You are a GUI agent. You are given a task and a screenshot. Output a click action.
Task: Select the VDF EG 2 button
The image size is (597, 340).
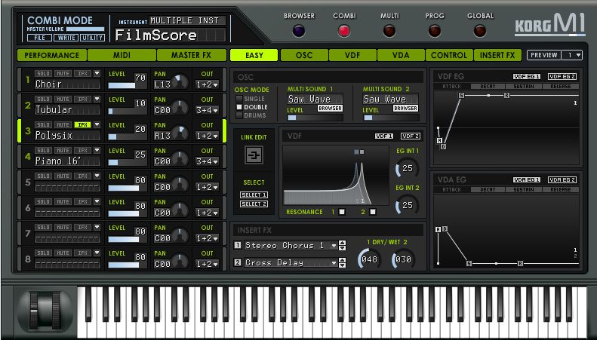(562, 76)
